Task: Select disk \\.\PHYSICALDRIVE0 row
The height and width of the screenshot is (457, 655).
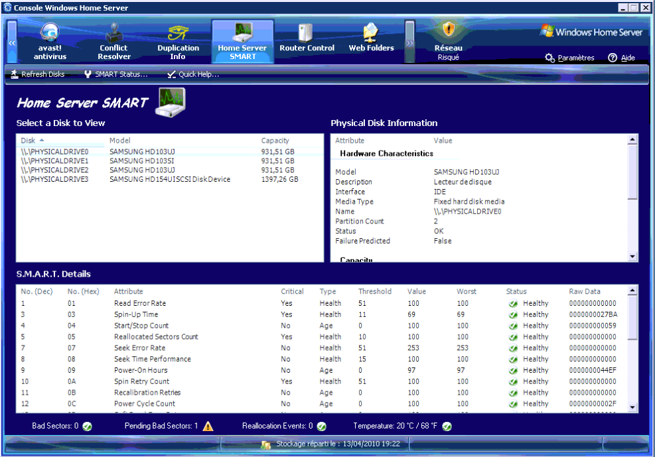Action: pyautogui.click(x=170, y=151)
